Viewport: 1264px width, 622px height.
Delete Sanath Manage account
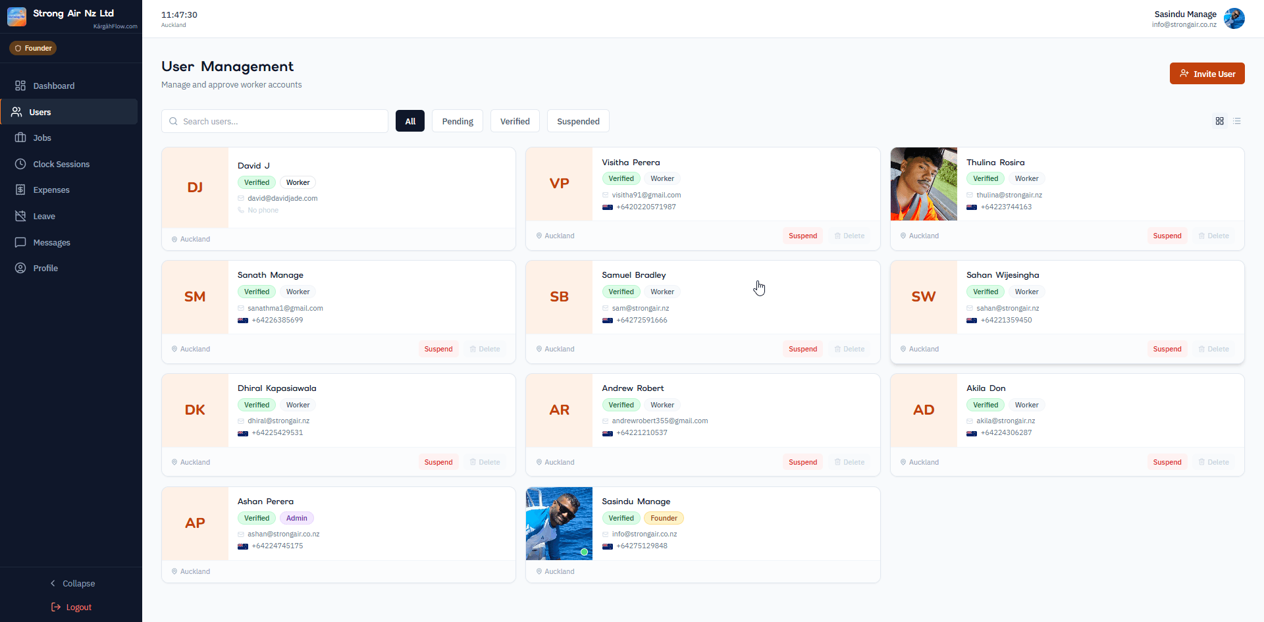pos(485,349)
